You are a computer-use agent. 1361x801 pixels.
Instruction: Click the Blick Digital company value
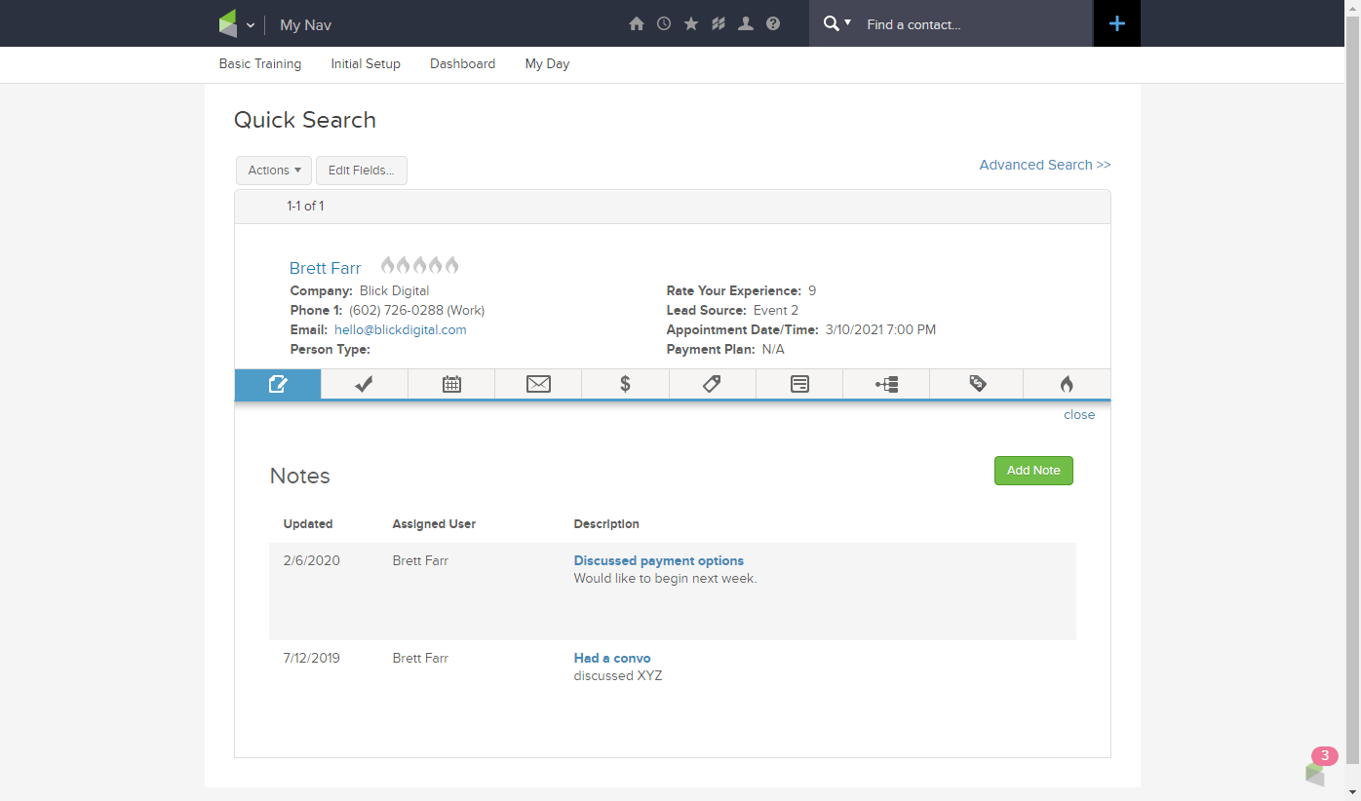[395, 291]
